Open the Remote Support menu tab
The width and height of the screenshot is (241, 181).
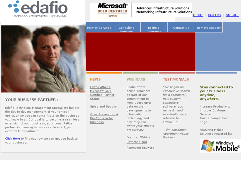pyautogui.click(x=209, y=27)
